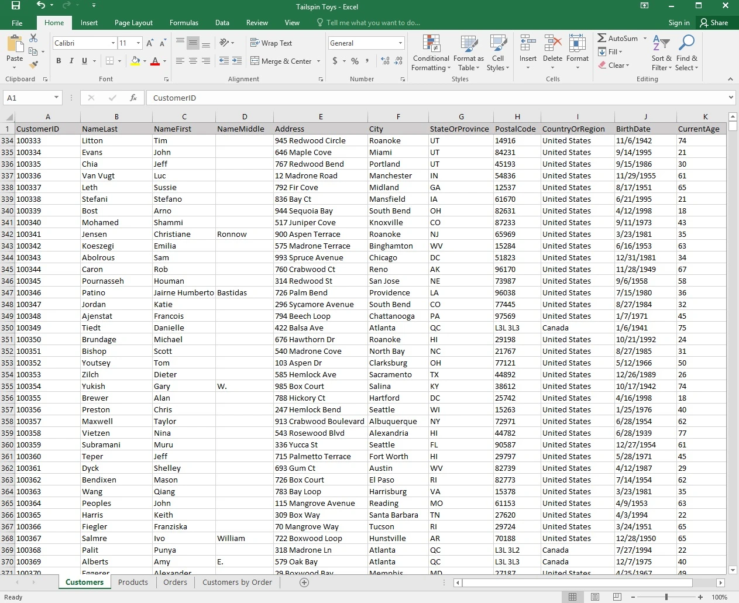The width and height of the screenshot is (739, 603).
Task: Open Sort & Filter tool
Action: point(661,53)
